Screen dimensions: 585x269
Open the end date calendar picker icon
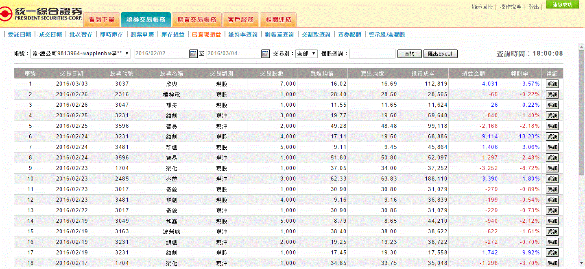[x=265, y=54]
